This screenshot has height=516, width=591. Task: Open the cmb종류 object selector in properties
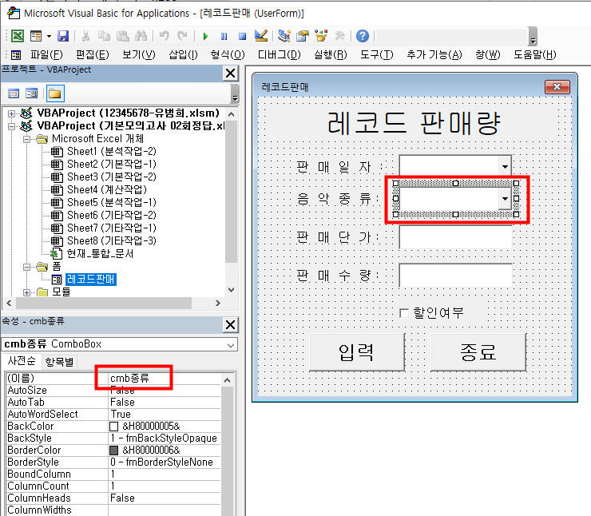point(231,344)
